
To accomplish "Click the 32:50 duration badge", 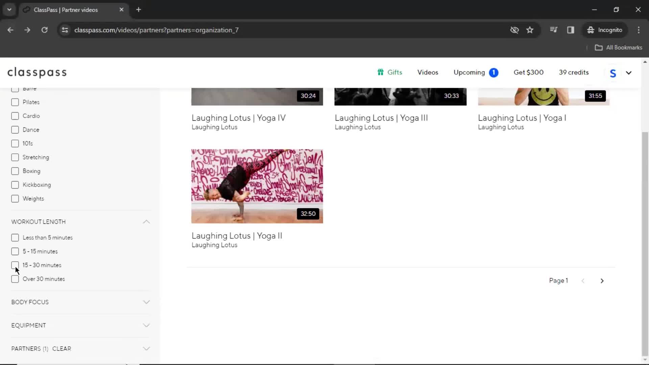I will point(308,214).
